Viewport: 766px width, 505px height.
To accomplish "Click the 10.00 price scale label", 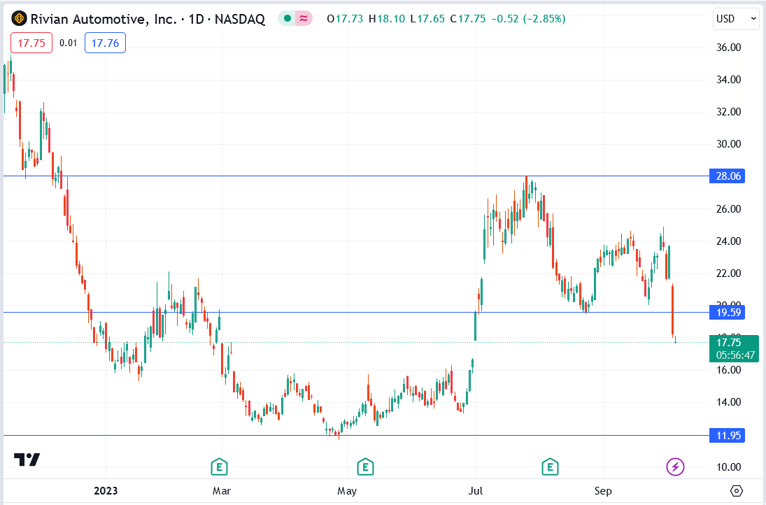I will (728, 467).
